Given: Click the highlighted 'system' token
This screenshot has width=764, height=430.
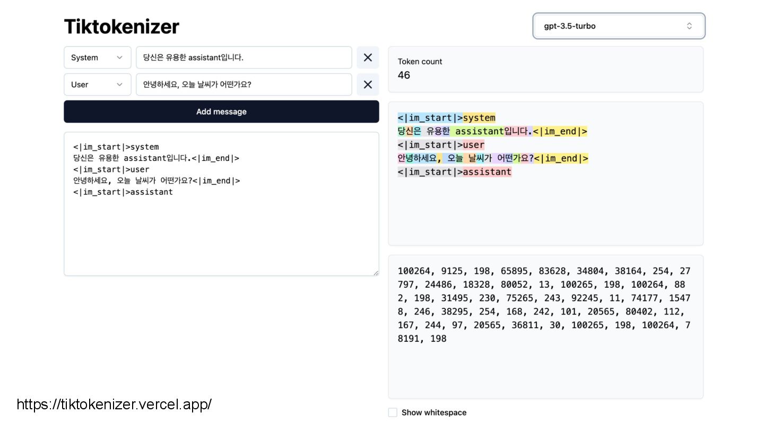Looking at the screenshot, I should [x=479, y=118].
